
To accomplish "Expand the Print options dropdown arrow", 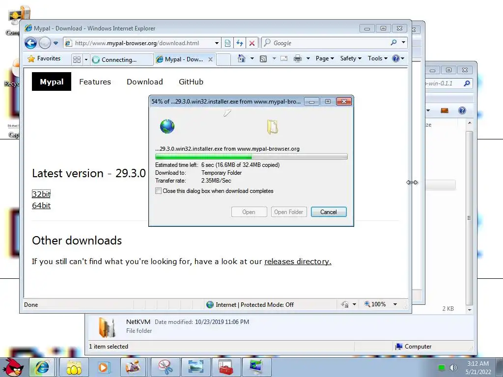I will 308,58.
